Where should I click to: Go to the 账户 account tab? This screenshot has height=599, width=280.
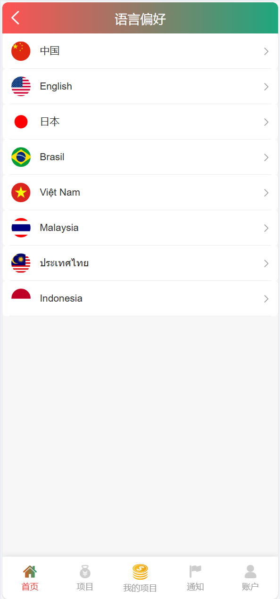click(x=250, y=578)
